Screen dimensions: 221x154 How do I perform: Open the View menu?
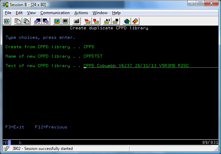click(31, 13)
